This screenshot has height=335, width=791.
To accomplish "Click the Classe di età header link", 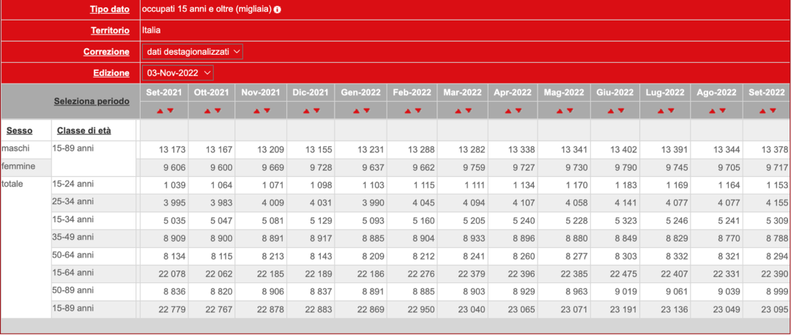I will 84,131.
